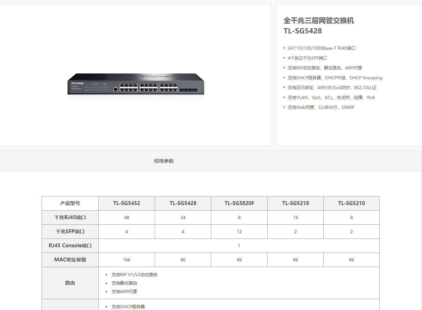Click the RJ45 Console端口 row label
The width and height of the screenshot is (422, 310).
(x=70, y=246)
